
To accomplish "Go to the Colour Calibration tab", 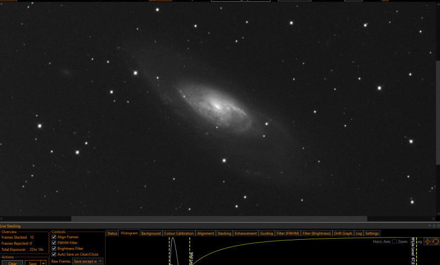I will click(x=179, y=233).
